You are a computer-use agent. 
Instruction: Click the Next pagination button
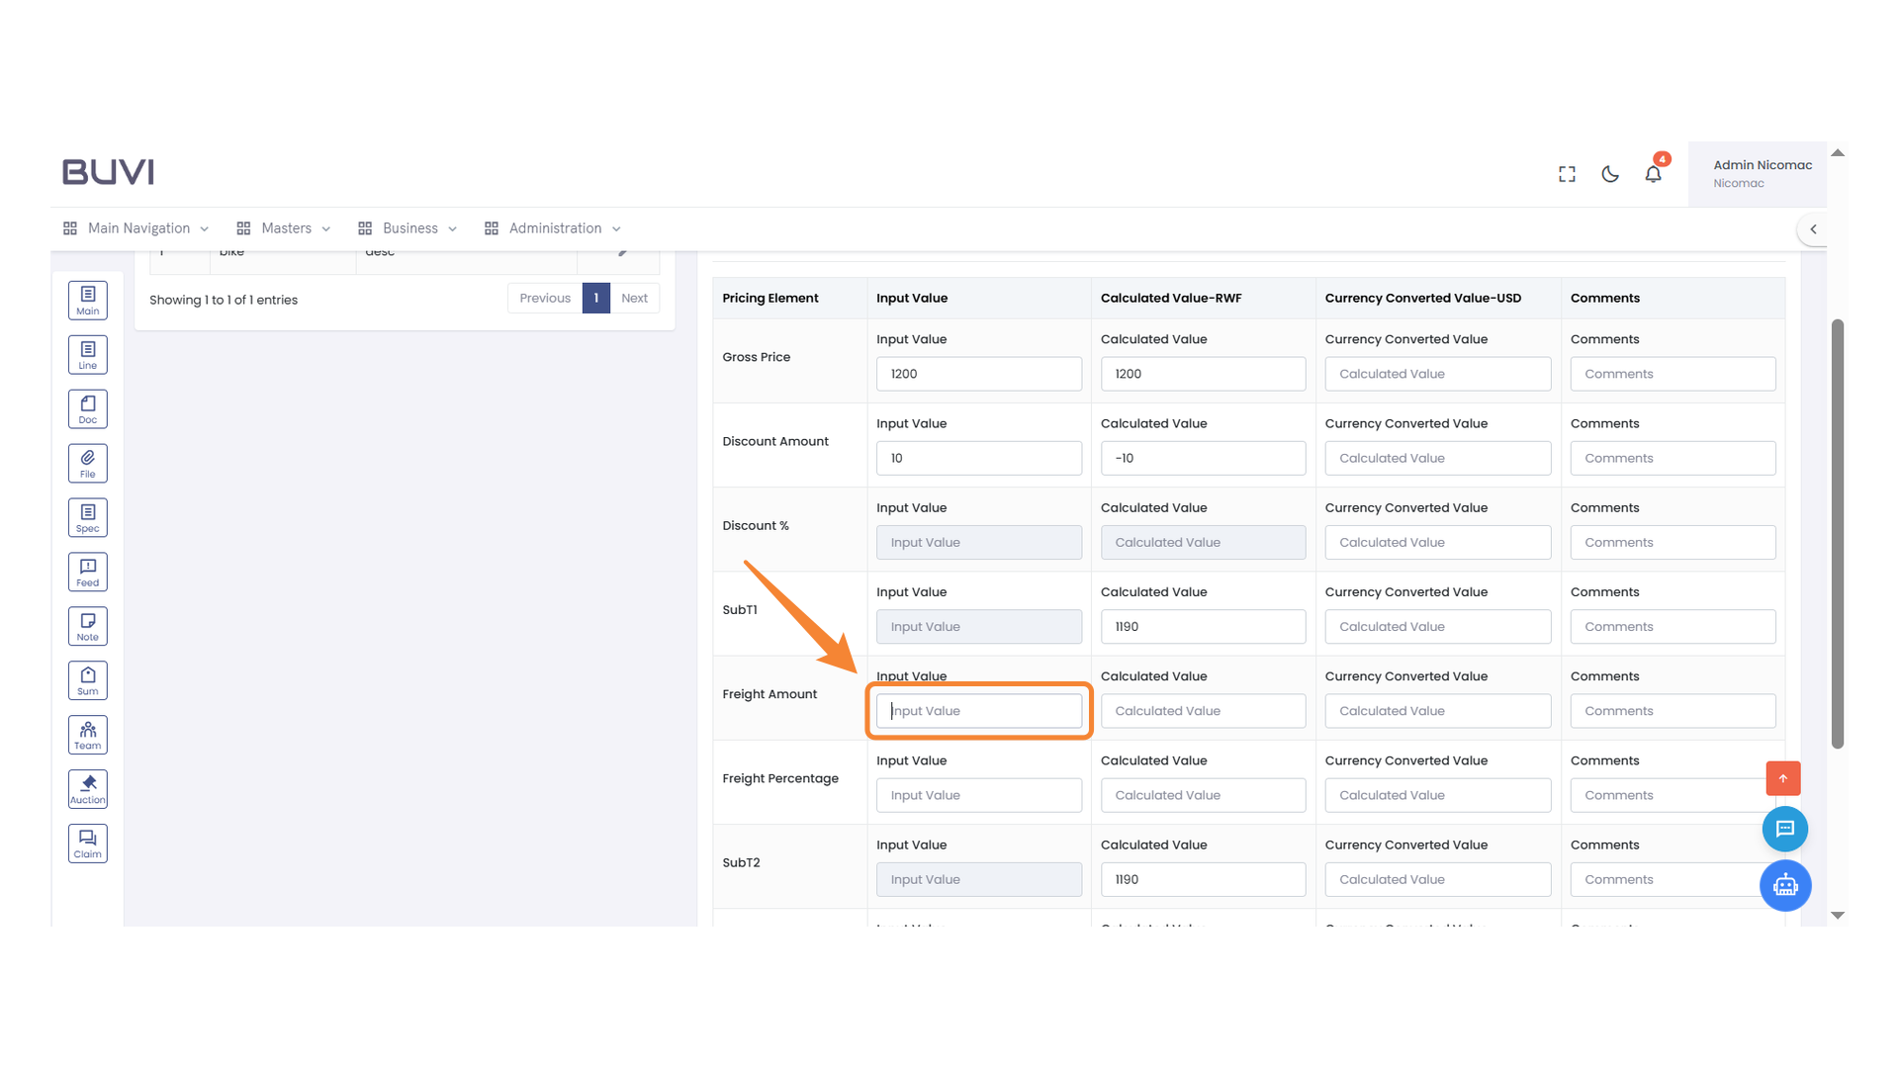634,298
